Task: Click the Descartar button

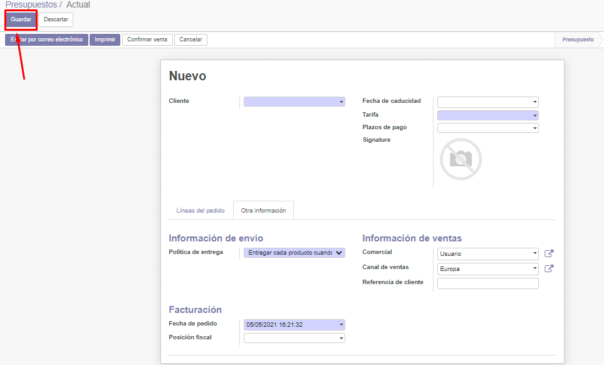Action: pyautogui.click(x=56, y=19)
